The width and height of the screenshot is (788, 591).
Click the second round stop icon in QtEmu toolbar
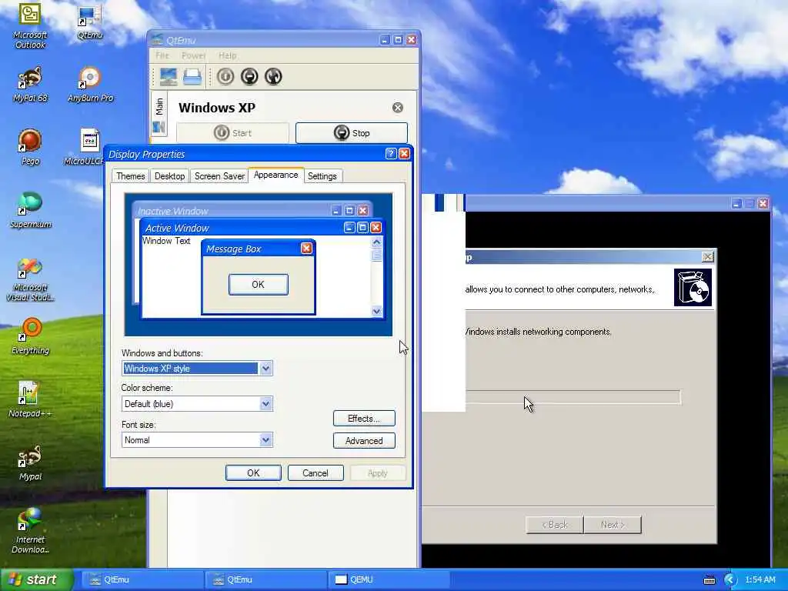[x=249, y=76]
